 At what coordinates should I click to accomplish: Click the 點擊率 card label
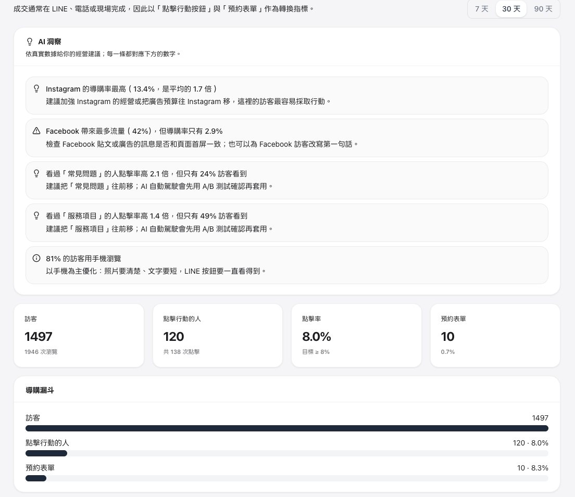point(311,319)
